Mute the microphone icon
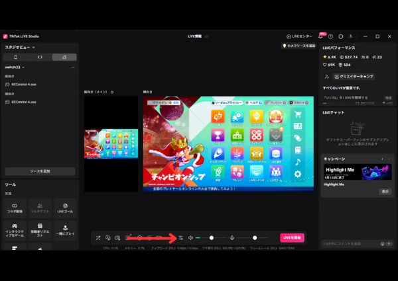398x281 pixels. pos(232,238)
